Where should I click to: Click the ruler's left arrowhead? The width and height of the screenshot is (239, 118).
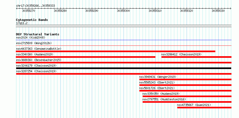17,8
